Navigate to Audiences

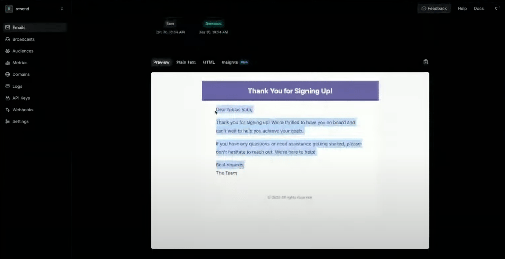point(35,51)
